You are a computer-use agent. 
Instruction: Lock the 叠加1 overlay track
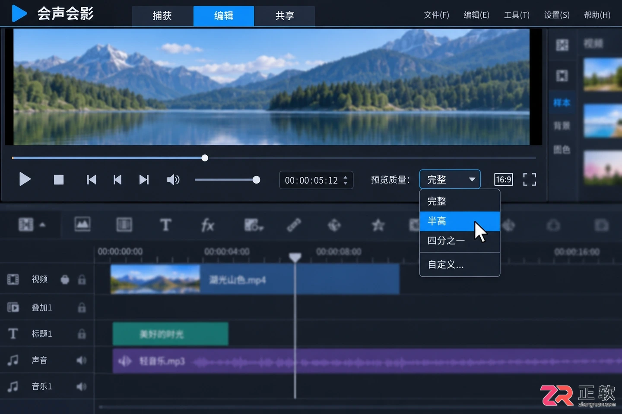(x=82, y=308)
